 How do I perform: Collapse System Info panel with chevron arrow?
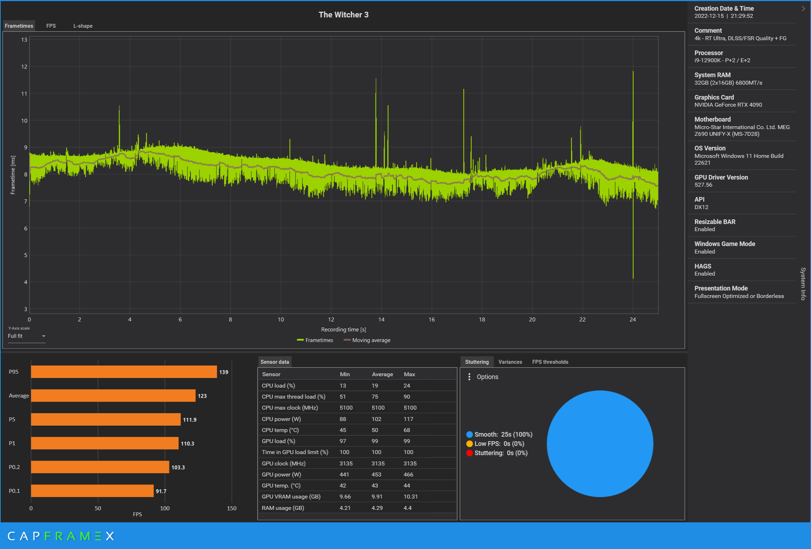pos(803,9)
